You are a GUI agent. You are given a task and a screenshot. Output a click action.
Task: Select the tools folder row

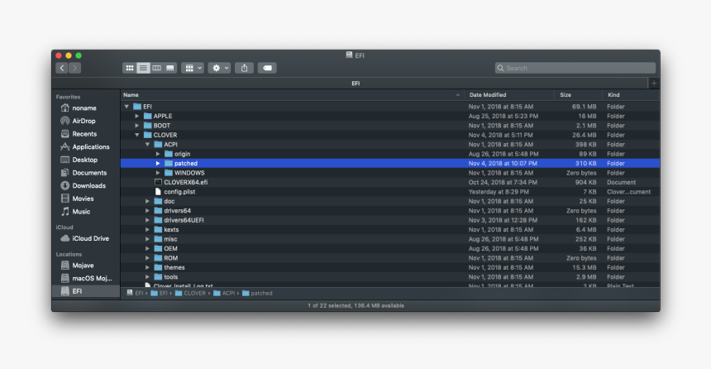pyautogui.click(x=390, y=277)
